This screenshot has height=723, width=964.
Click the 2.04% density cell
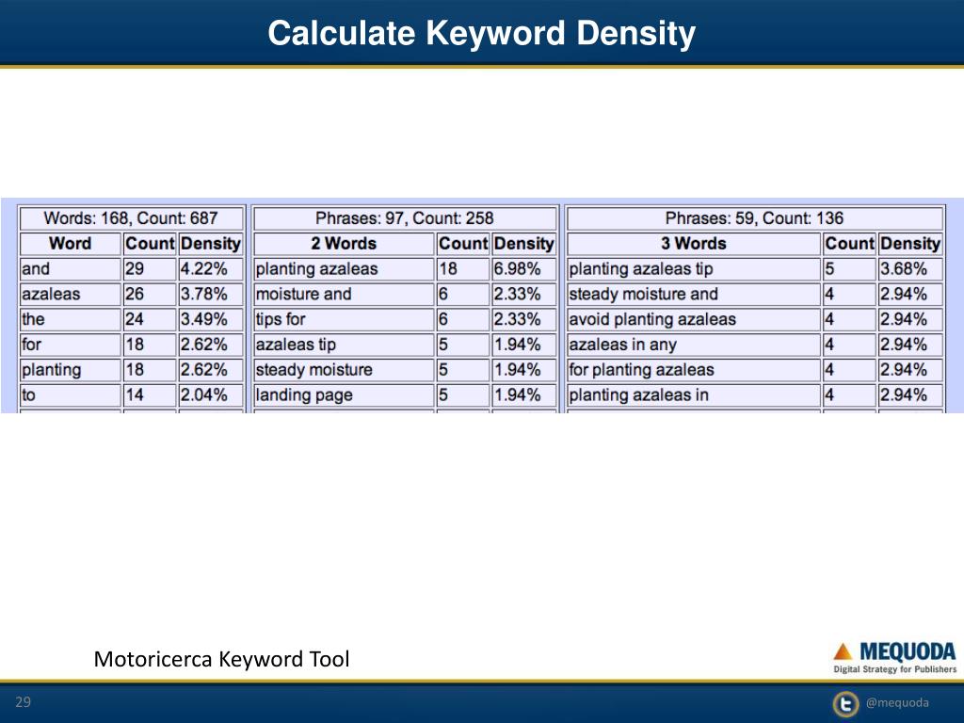[x=211, y=394]
